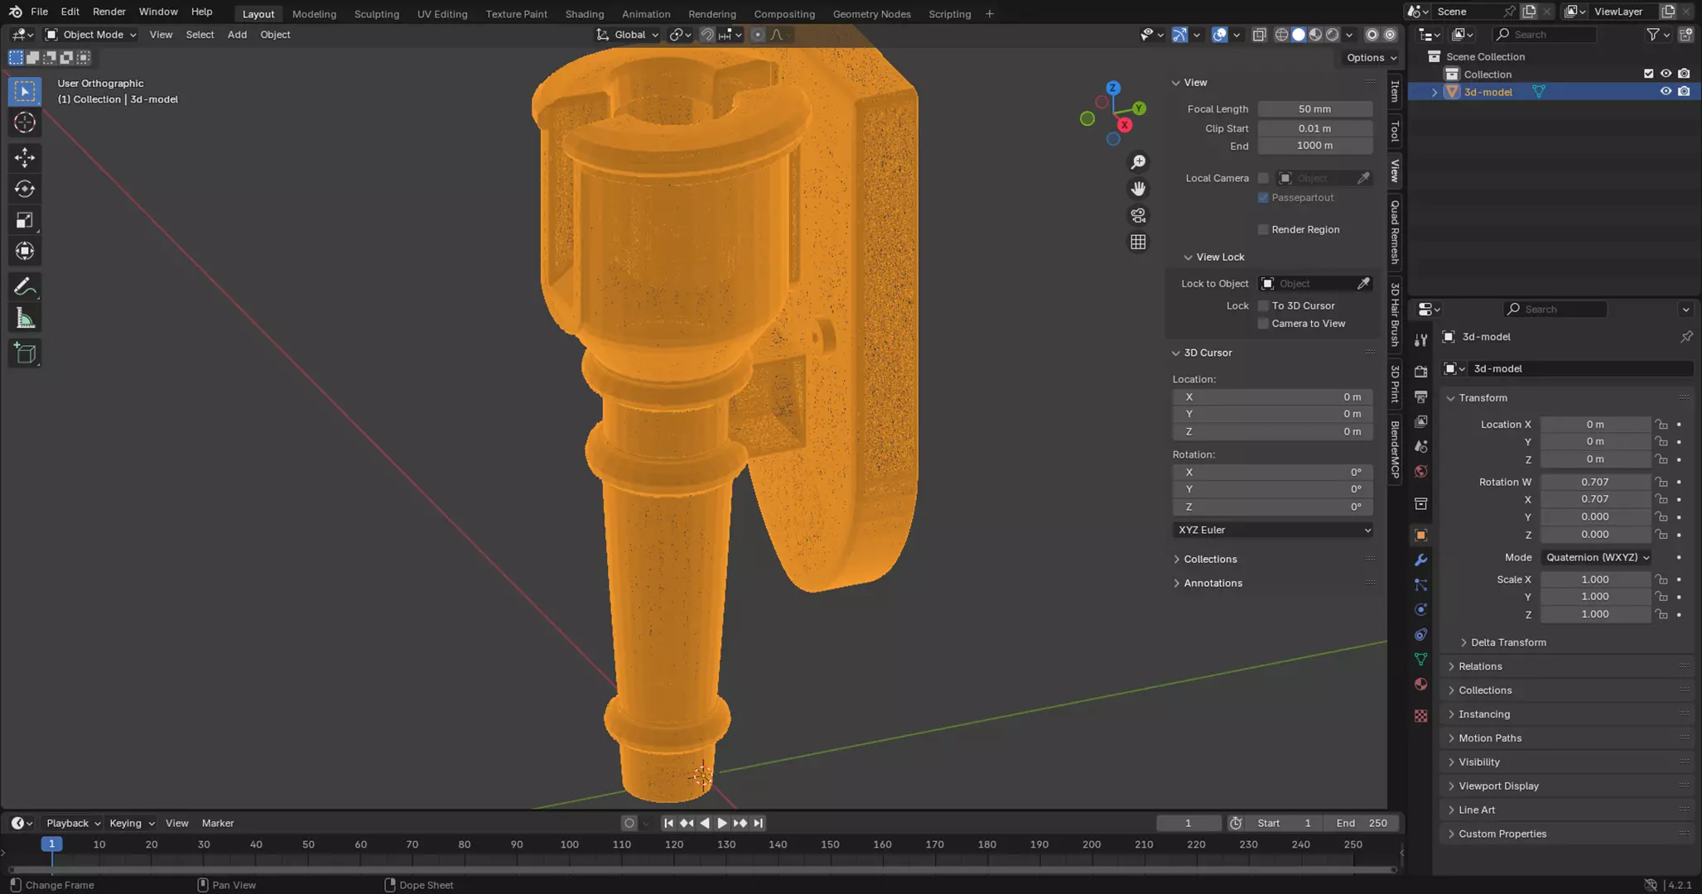The image size is (1702, 894).
Task: Select the Add Cube tool
Action: click(25, 353)
